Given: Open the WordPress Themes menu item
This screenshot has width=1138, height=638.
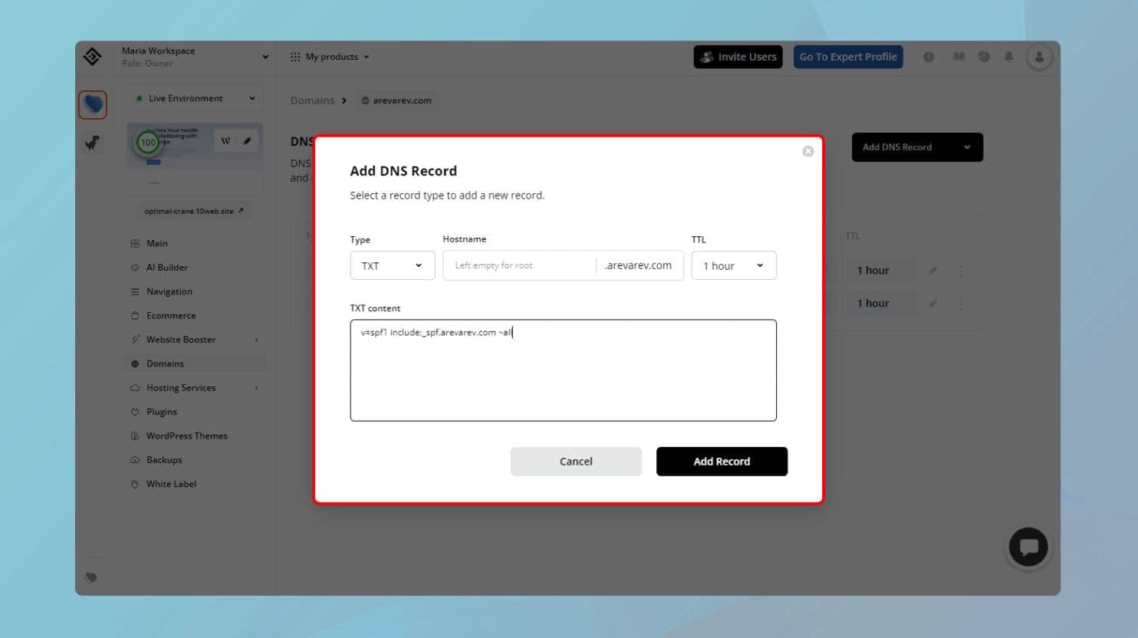Looking at the screenshot, I should (187, 436).
